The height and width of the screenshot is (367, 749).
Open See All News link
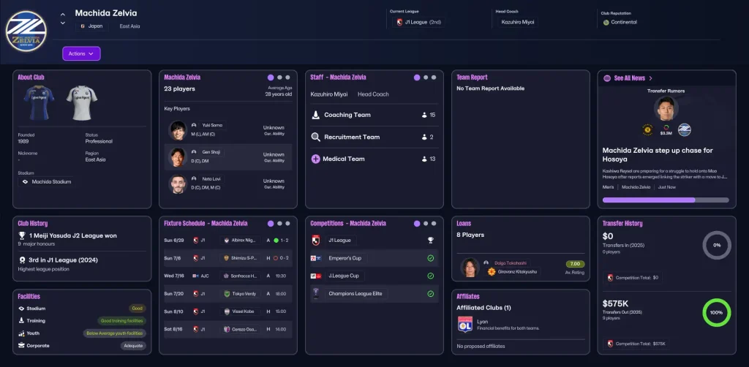pyautogui.click(x=630, y=78)
